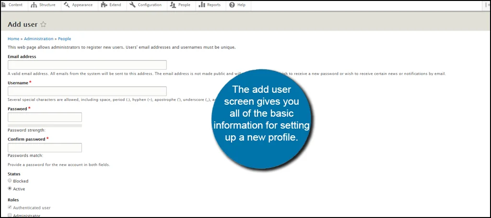Focus the Username input field

(87, 91)
